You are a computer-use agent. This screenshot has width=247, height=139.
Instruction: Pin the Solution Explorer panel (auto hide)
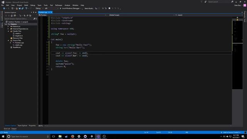(34, 12)
